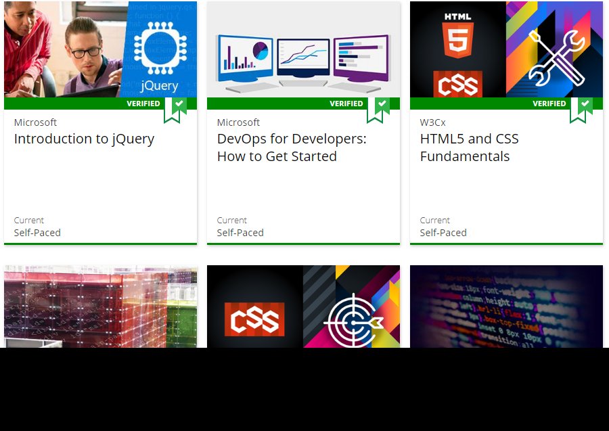Click Self-Paced on the DevOps card
The image size is (609, 431).
pos(240,233)
